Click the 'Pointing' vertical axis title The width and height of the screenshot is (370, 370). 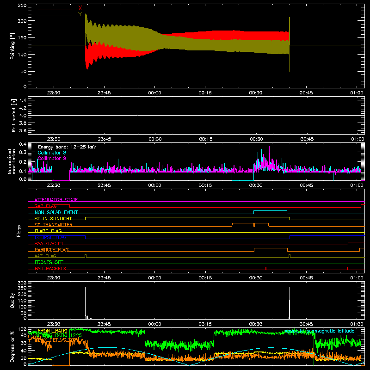(x=12, y=46)
